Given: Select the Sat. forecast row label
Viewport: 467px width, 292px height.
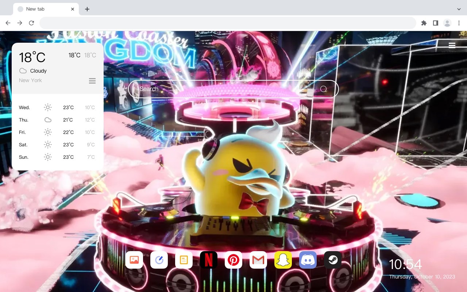Looking at the screenshot, I should [23, 145].
